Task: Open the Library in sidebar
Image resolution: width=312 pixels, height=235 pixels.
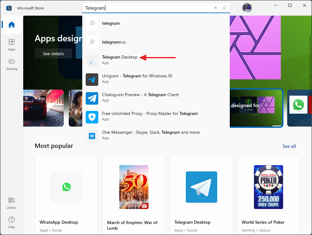Action: (x=12, y=203)
